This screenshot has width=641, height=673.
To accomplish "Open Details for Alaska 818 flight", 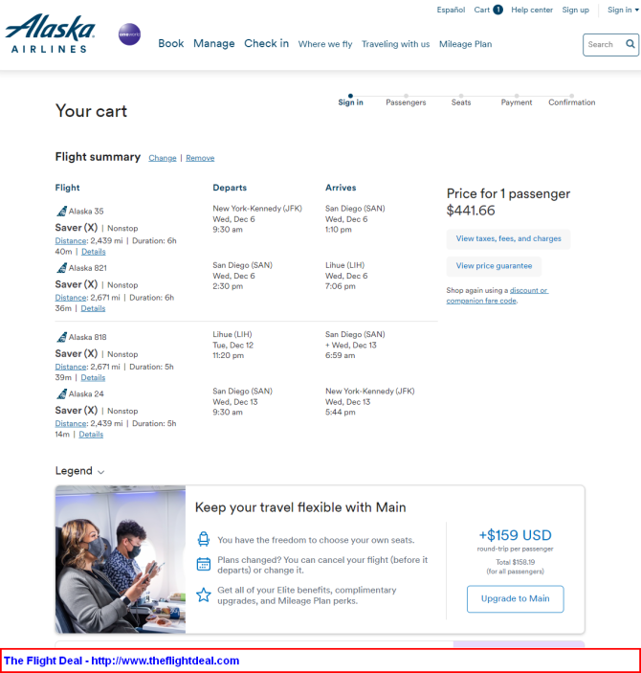I will pyautogui.click(x=93, y=377).
